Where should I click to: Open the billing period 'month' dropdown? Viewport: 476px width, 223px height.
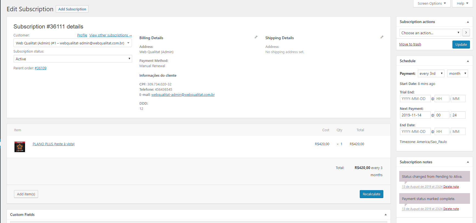tap(457, 73)
